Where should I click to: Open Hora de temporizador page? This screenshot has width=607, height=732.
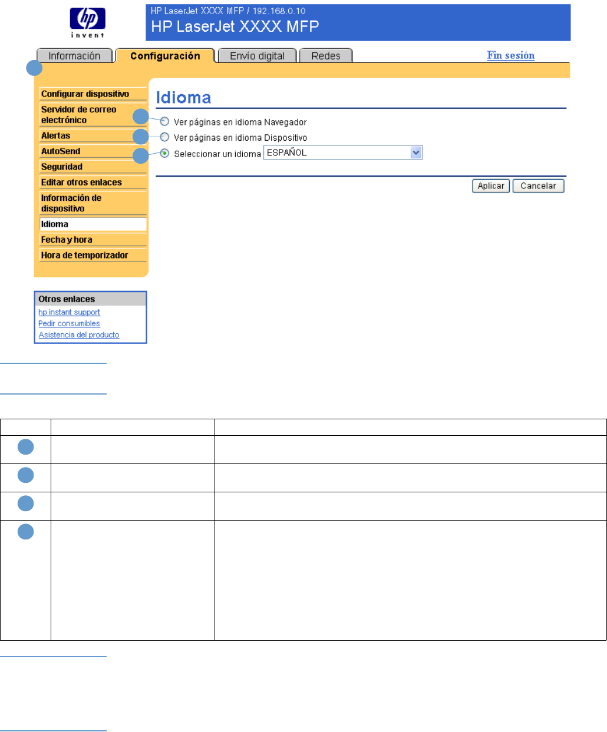[93, 255]
